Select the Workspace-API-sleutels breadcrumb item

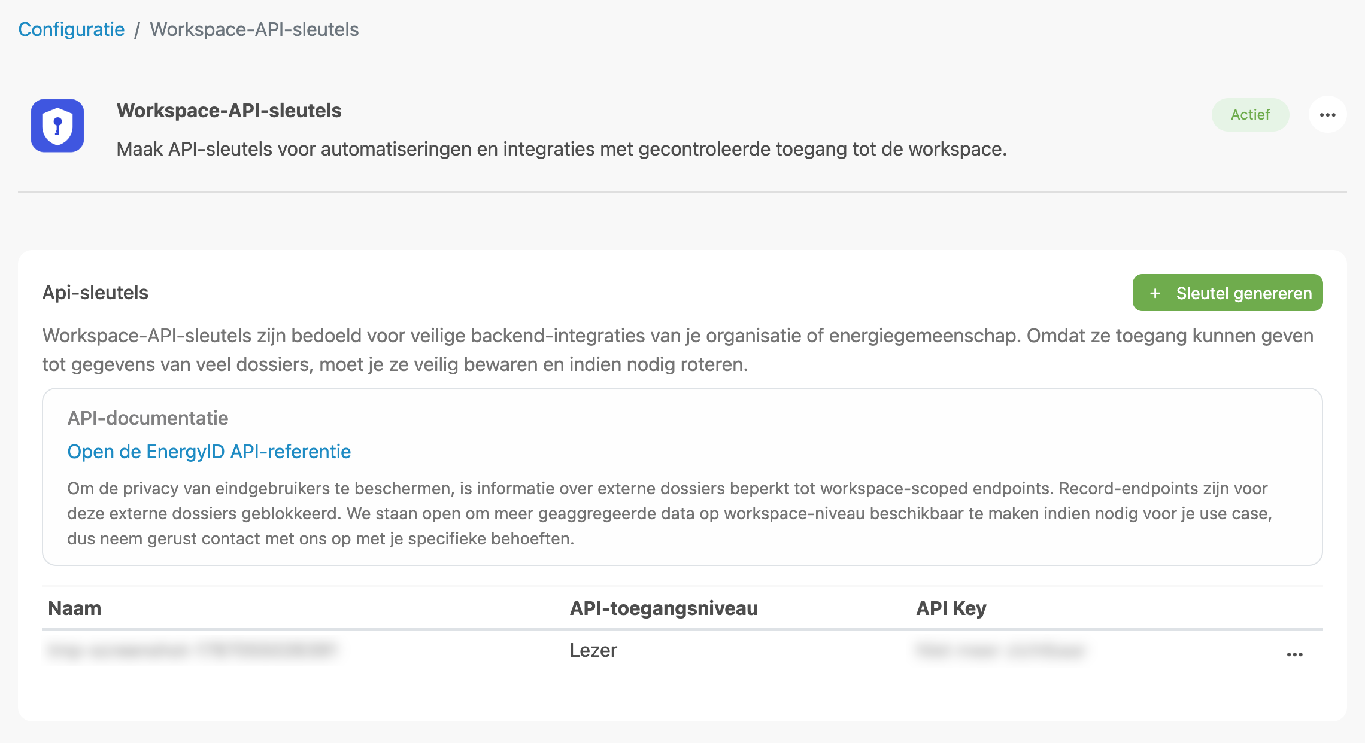pos(254,29)
